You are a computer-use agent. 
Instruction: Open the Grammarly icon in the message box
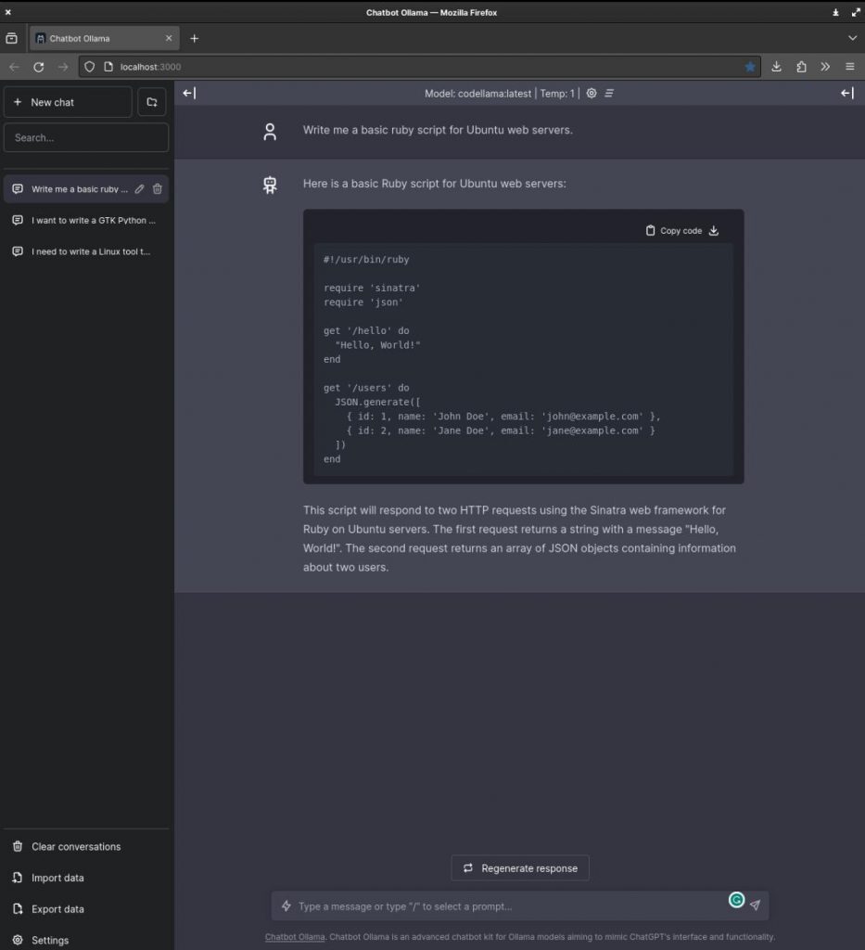coord(736,900)
